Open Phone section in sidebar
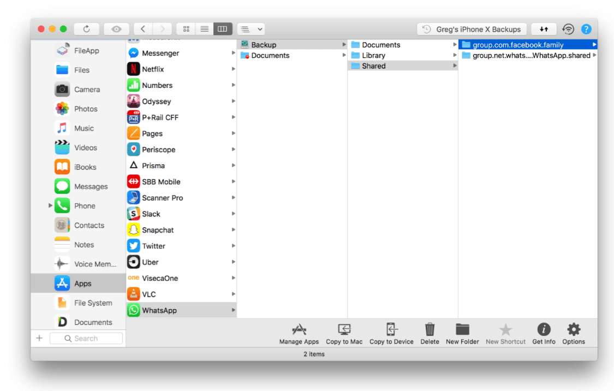This screenshot has height=391, width=614. [x=78, y=206]
